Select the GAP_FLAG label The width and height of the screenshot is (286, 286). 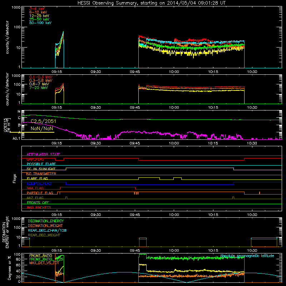(x=35, y=159)
